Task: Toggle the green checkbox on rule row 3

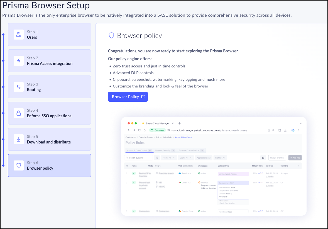Action: click(x=133, y=211)
